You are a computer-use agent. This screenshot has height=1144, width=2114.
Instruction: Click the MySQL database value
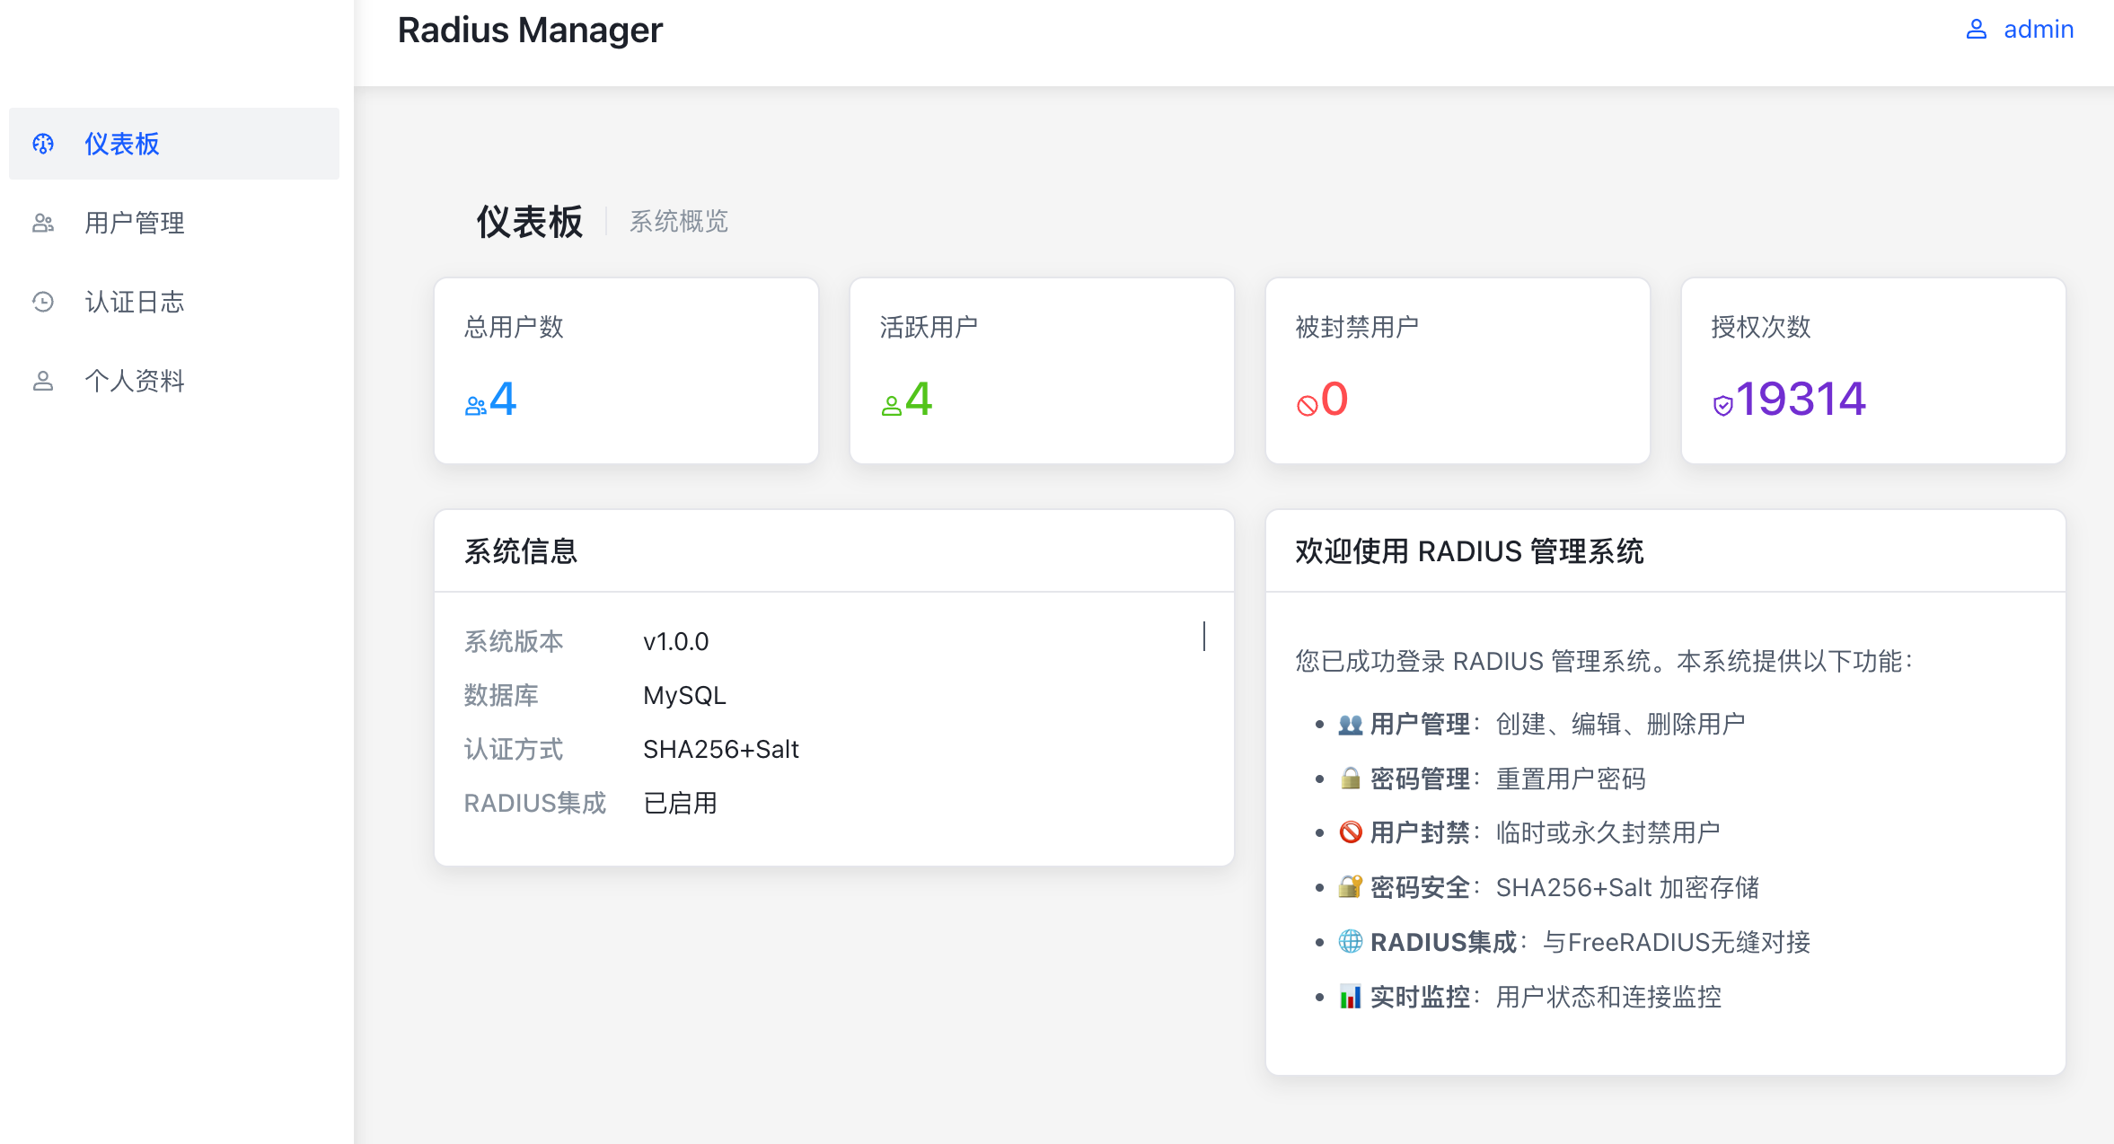tap(684, 695)
